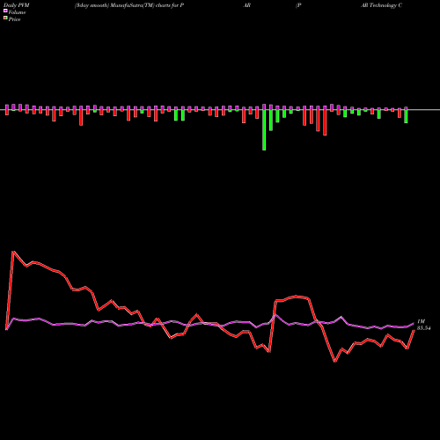Click the 'Daily PVM' chart title text

coord(18,5)
